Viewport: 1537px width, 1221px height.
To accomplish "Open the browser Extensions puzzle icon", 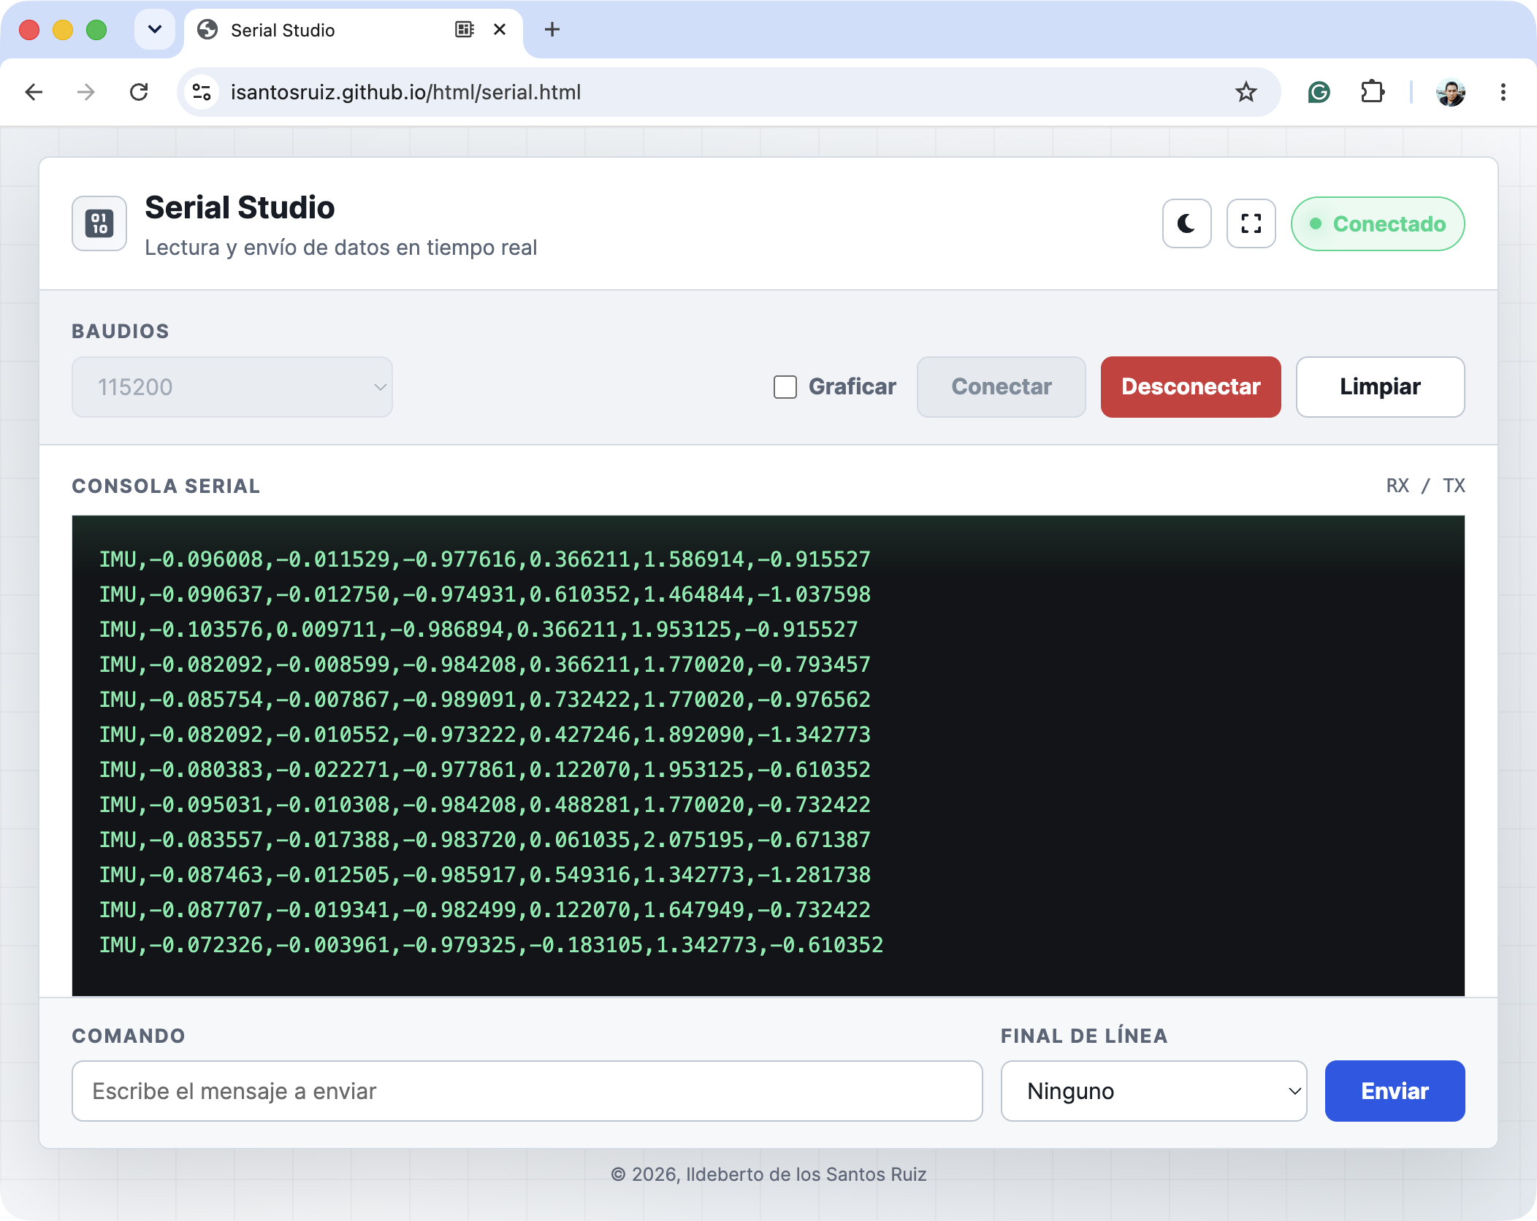I will (1373, 92).
